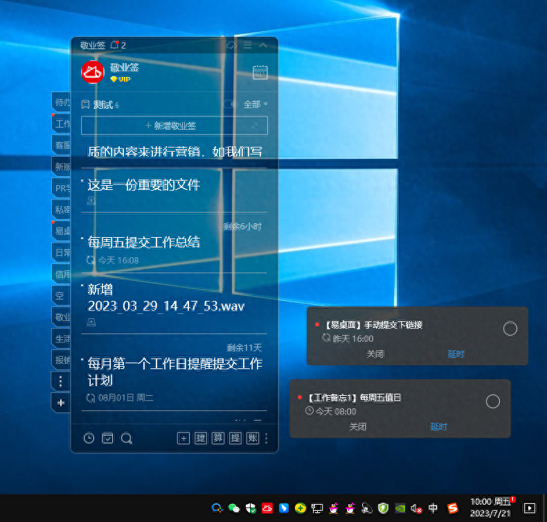Select the 生活 category tab

point(62,338)
